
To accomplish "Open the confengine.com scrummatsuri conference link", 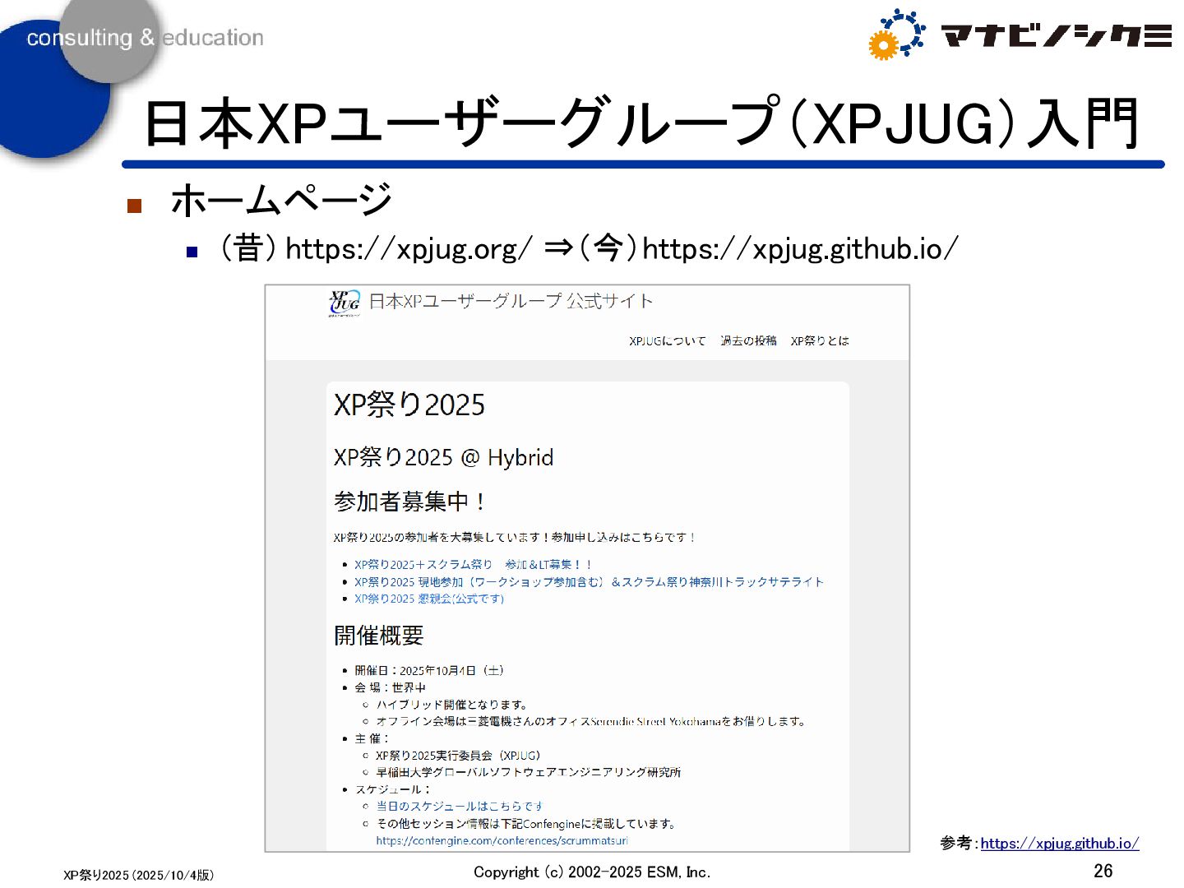I will [502, 840].
